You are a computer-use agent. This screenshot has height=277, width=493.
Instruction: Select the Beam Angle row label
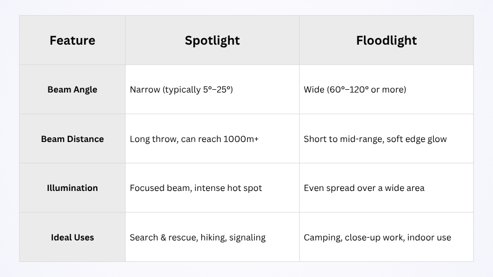(72, 90)
